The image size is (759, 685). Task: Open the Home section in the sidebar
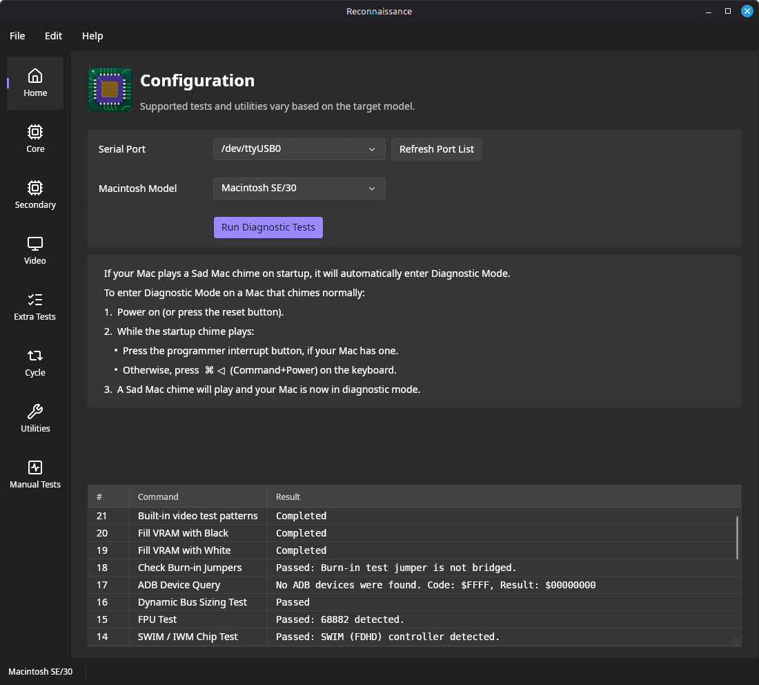click(35, 83)
